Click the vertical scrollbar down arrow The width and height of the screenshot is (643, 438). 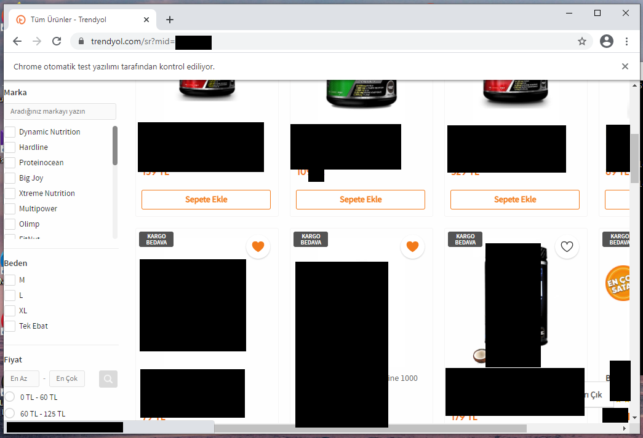634,418
